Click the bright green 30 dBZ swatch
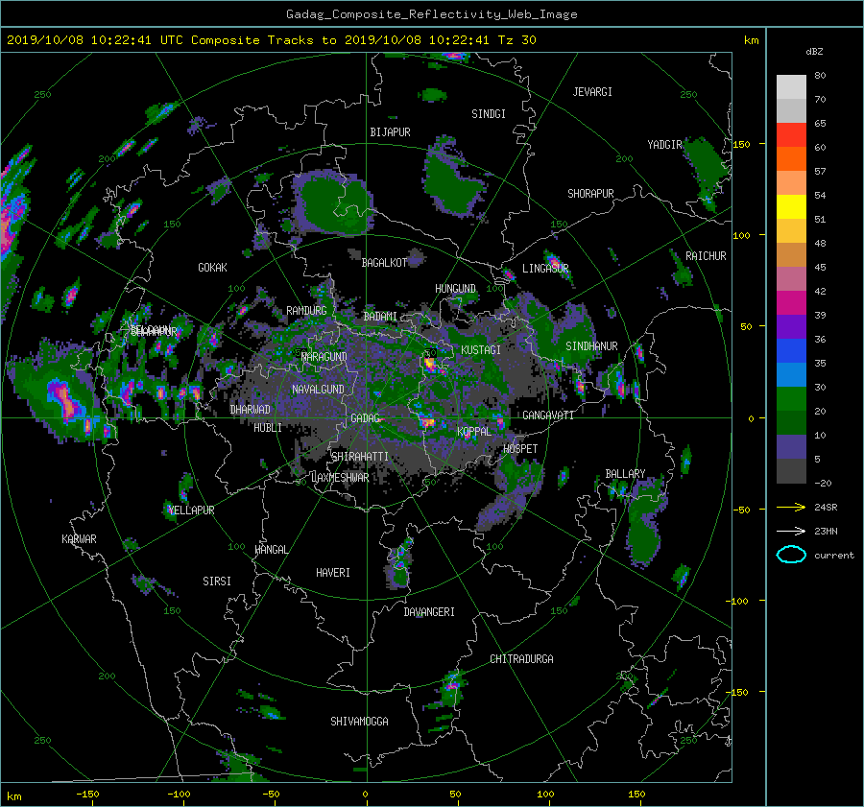Viewport: 864px width, 807px height. pyautogui.click(x=791, y=398)
